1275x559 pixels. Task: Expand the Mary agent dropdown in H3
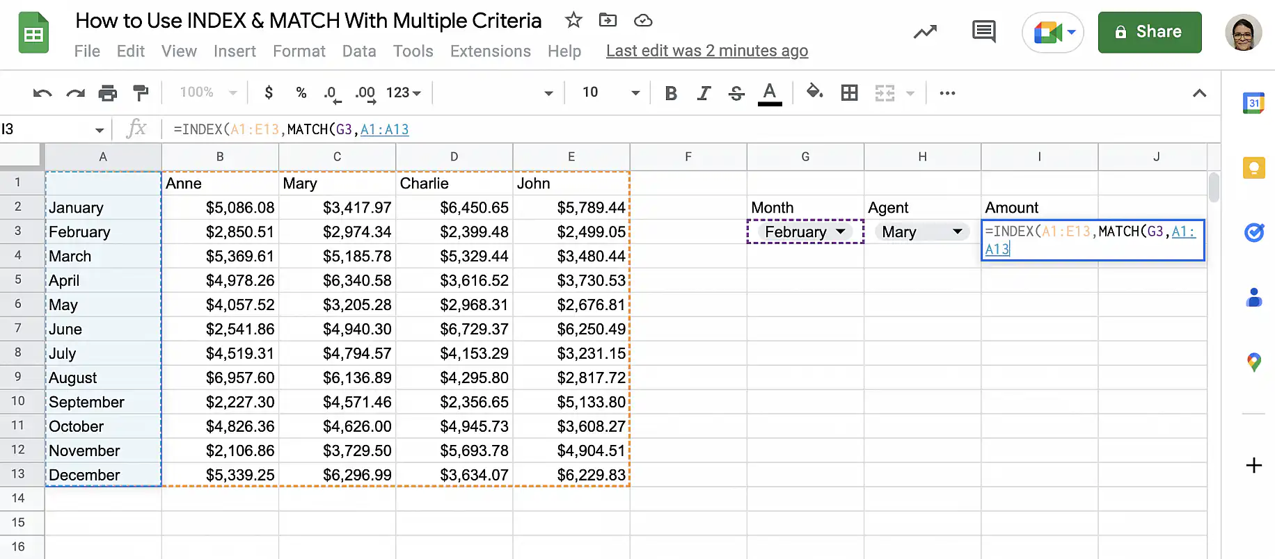[958, 232]
